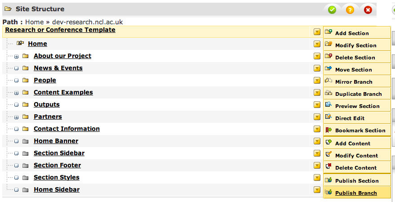Screen dimensions: 395x202
Task: Expand the Partners section node
Action: 16,117
